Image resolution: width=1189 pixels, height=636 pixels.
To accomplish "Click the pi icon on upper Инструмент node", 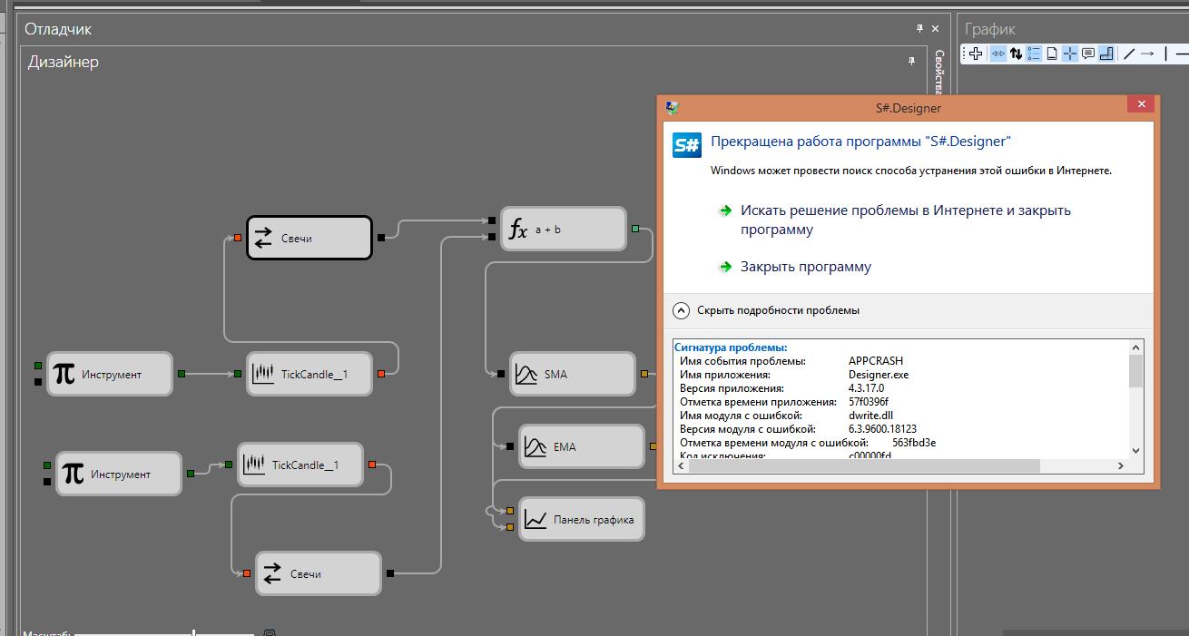I will (x=64, y=374).
